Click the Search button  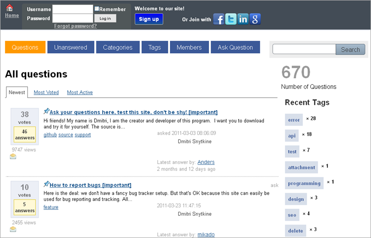click(350, 50)
